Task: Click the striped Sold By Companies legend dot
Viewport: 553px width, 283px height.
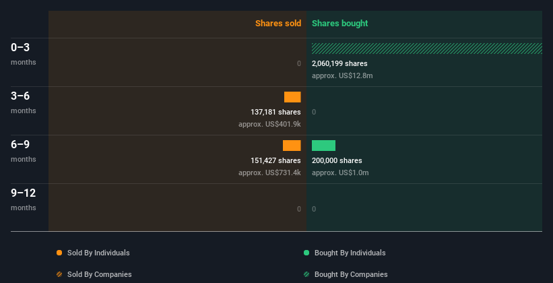Action: tap(59, 274)
